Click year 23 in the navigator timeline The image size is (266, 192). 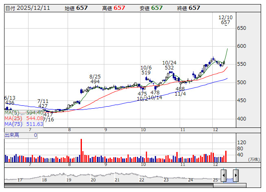pos(166,180)
